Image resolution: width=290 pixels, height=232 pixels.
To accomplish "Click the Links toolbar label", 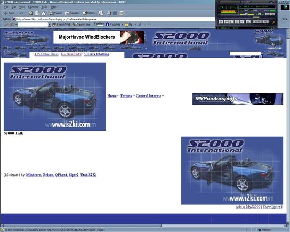I will click(286, 19).
